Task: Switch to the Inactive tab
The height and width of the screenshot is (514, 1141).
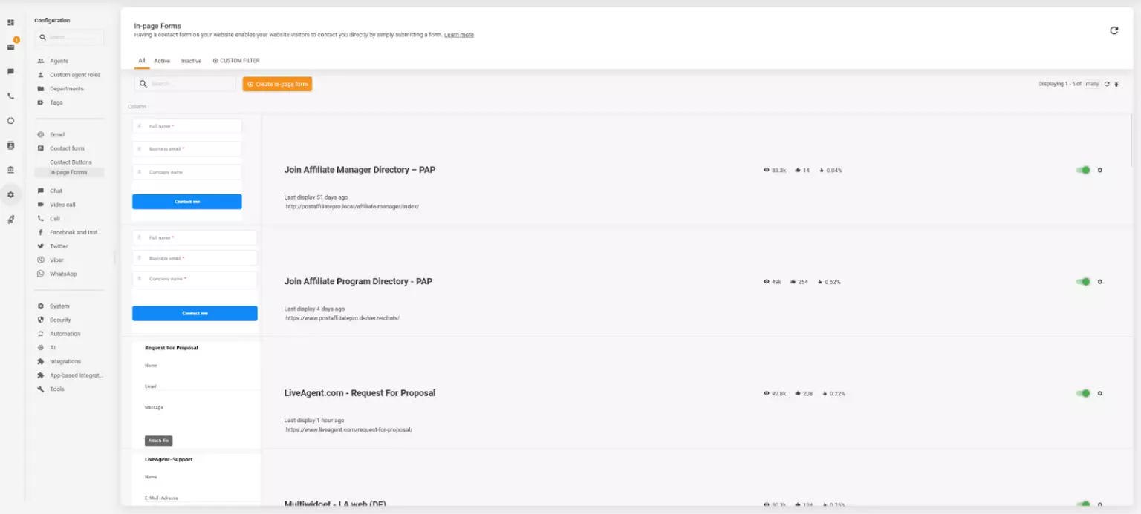Action: 191,60
